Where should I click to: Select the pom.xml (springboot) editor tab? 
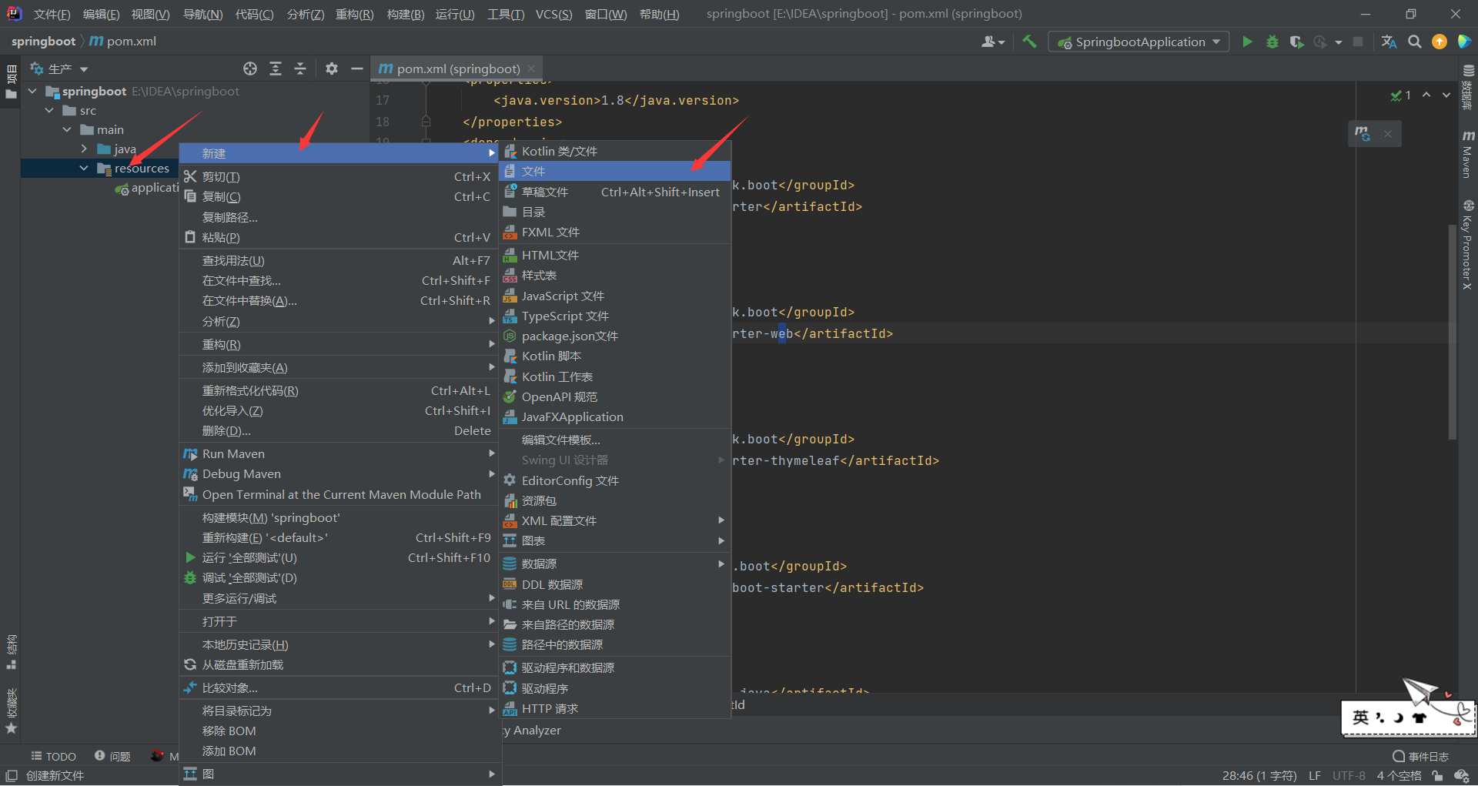tap(457, 69)
